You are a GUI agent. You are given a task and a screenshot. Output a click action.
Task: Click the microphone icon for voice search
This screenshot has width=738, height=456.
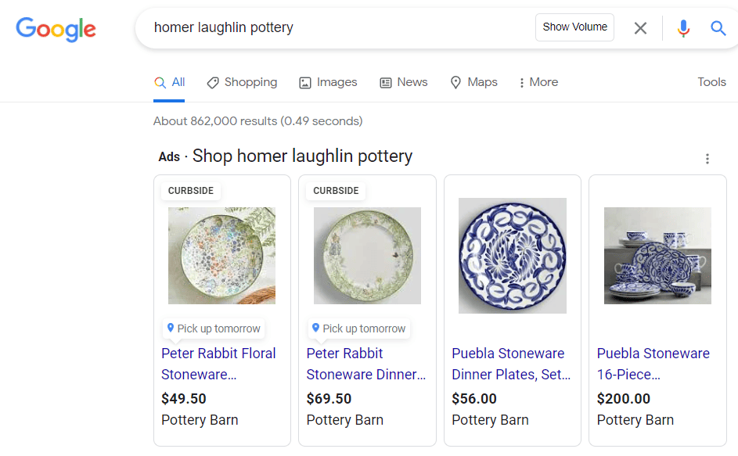(x=683, y=27)
